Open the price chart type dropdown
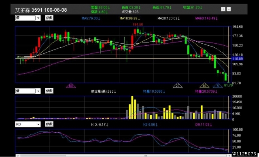Image resolution: width=259 pixels, height=157 pixels. pyautogui.click(x=28, y=18)
